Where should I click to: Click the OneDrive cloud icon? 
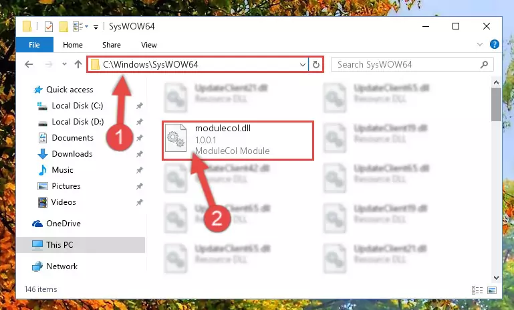(37, 224)
